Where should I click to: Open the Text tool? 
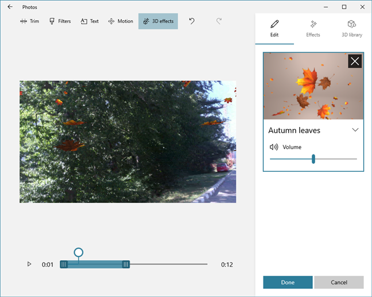pos(90,21)
